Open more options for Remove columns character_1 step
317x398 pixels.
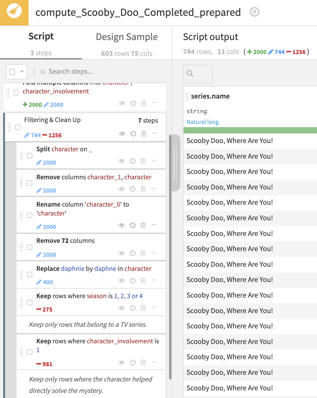(154, 189)
